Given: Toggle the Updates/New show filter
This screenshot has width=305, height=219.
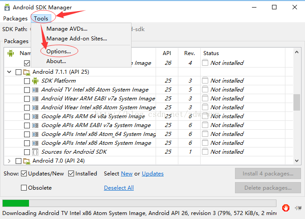Looking at the screenshot, I should click(24, 173).
